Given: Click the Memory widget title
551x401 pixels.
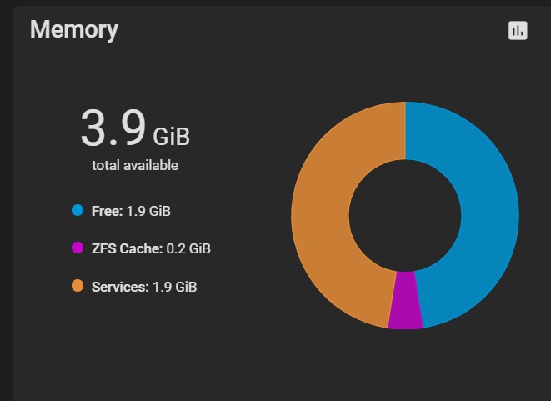Looking at the screenshot, I should coord(73,30).
